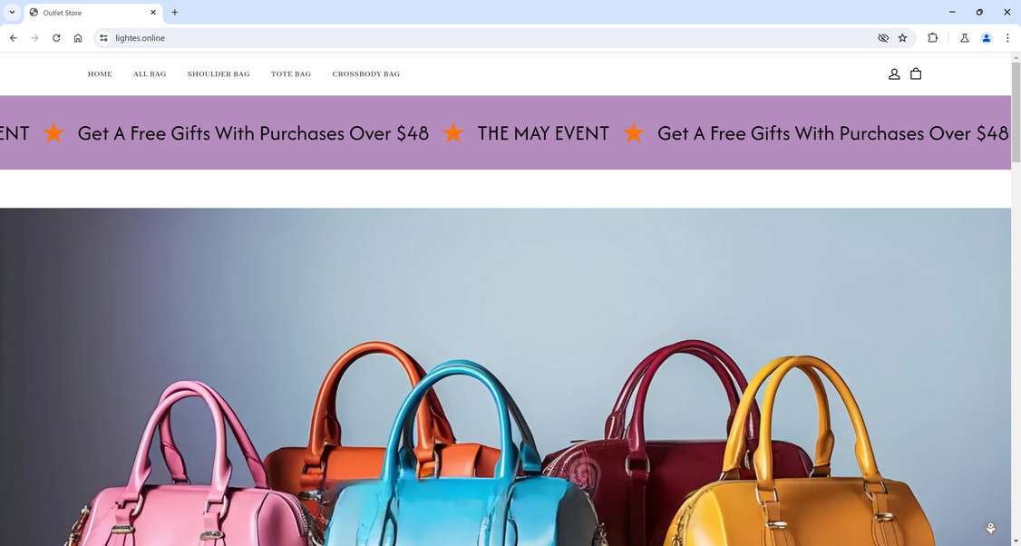Select the SHOULDER BAG menu item
The height and width of the screenshot is (546, 1021).
(x=219, y=74)
